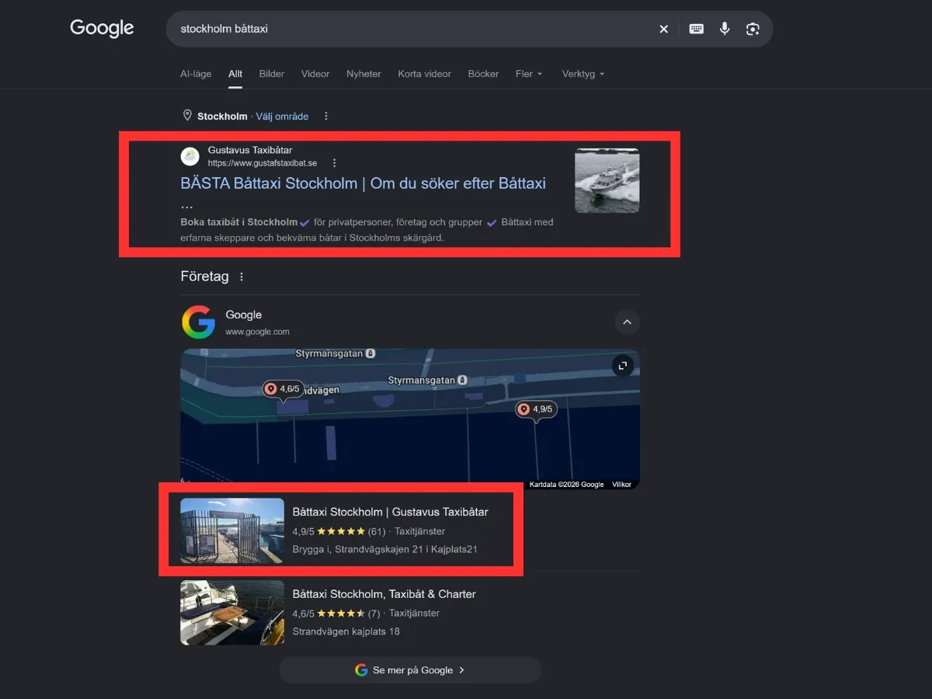Click the Google logo in Företag section

[198, 322]
